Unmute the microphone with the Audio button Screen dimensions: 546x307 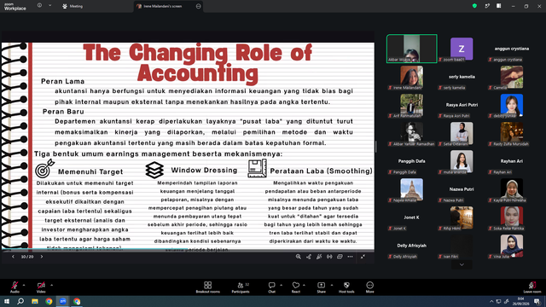tap(15, 287)
